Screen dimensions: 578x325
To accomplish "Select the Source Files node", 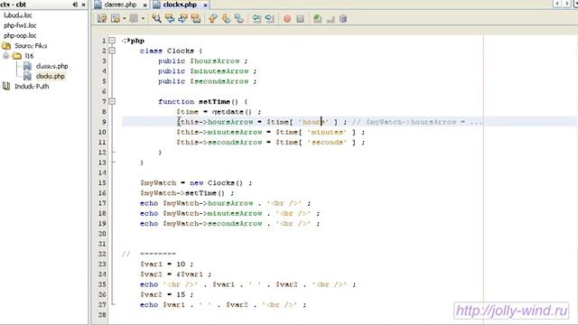I will click(31, 46).
